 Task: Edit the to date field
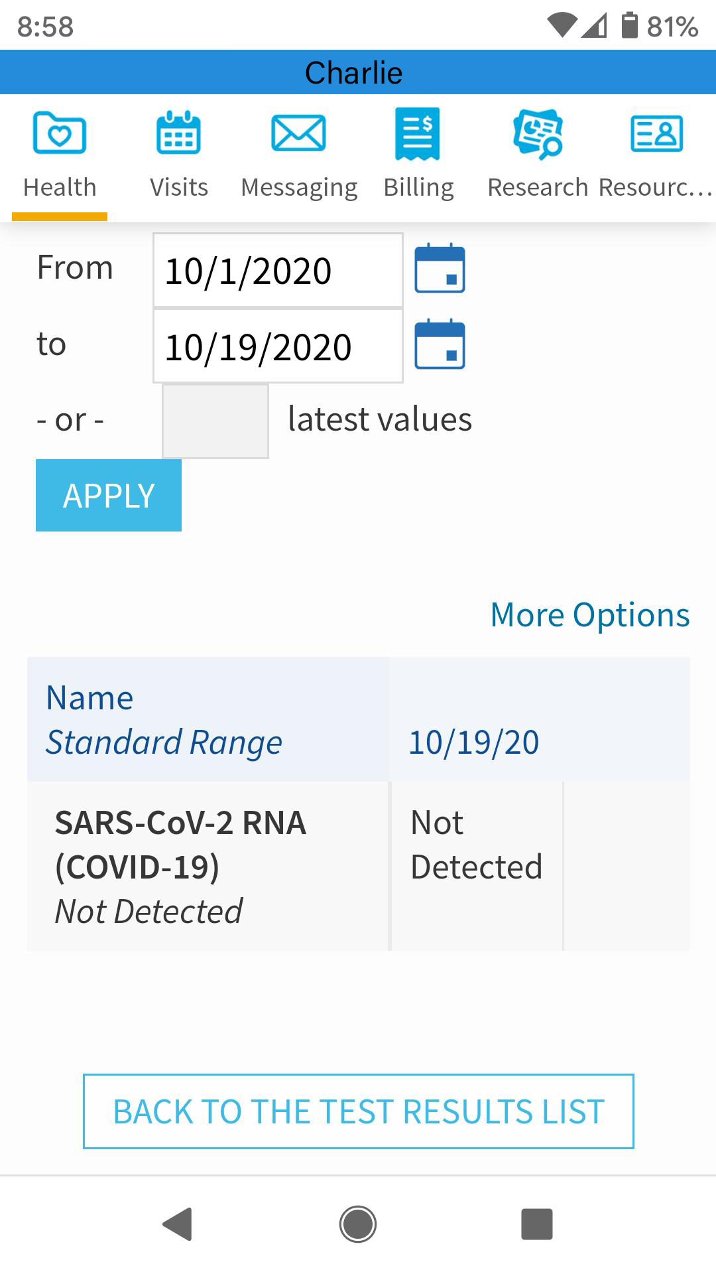(x=278, y=347)
